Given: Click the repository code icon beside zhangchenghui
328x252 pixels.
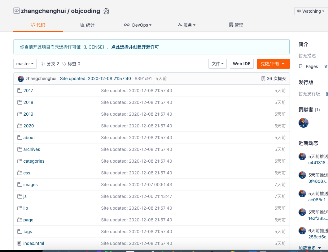Looking at the screenshot, I should click(16, 11).
